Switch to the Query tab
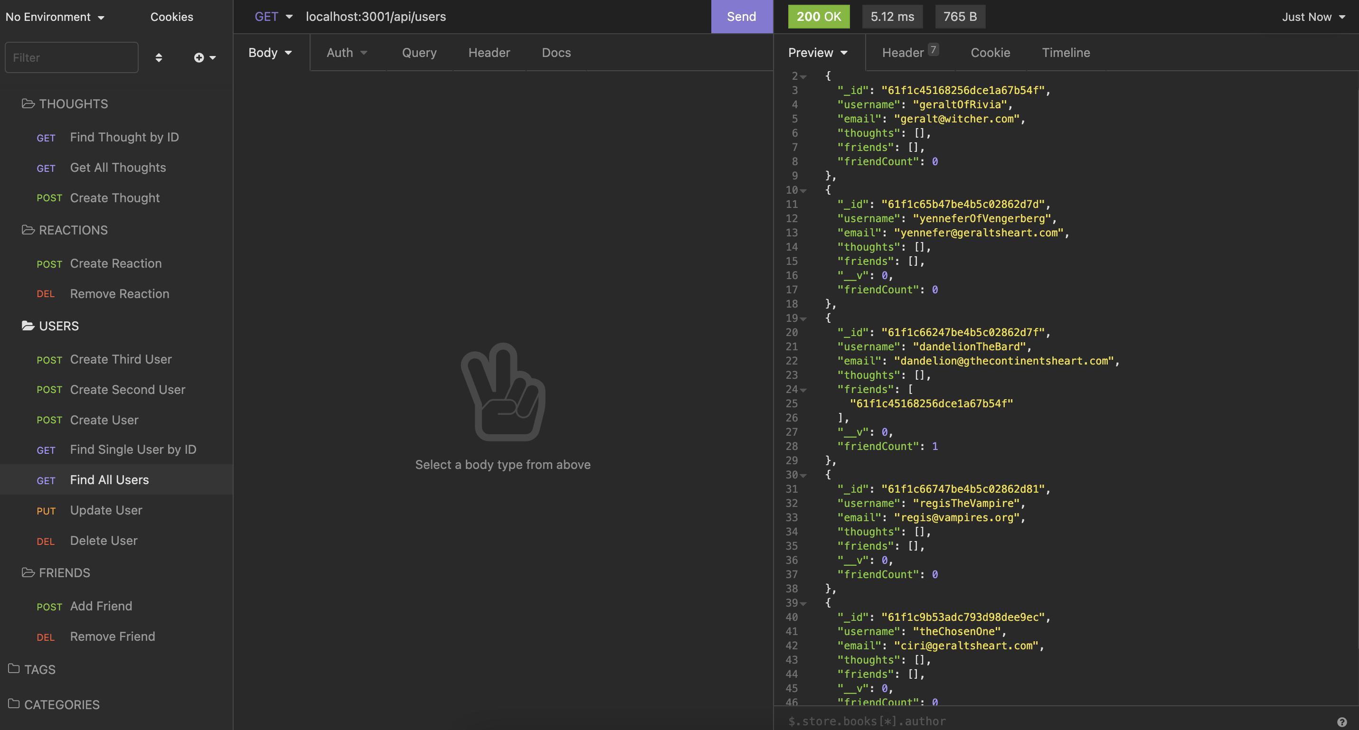Viewport: 1359px width, 730px height. tap(419, 53)
